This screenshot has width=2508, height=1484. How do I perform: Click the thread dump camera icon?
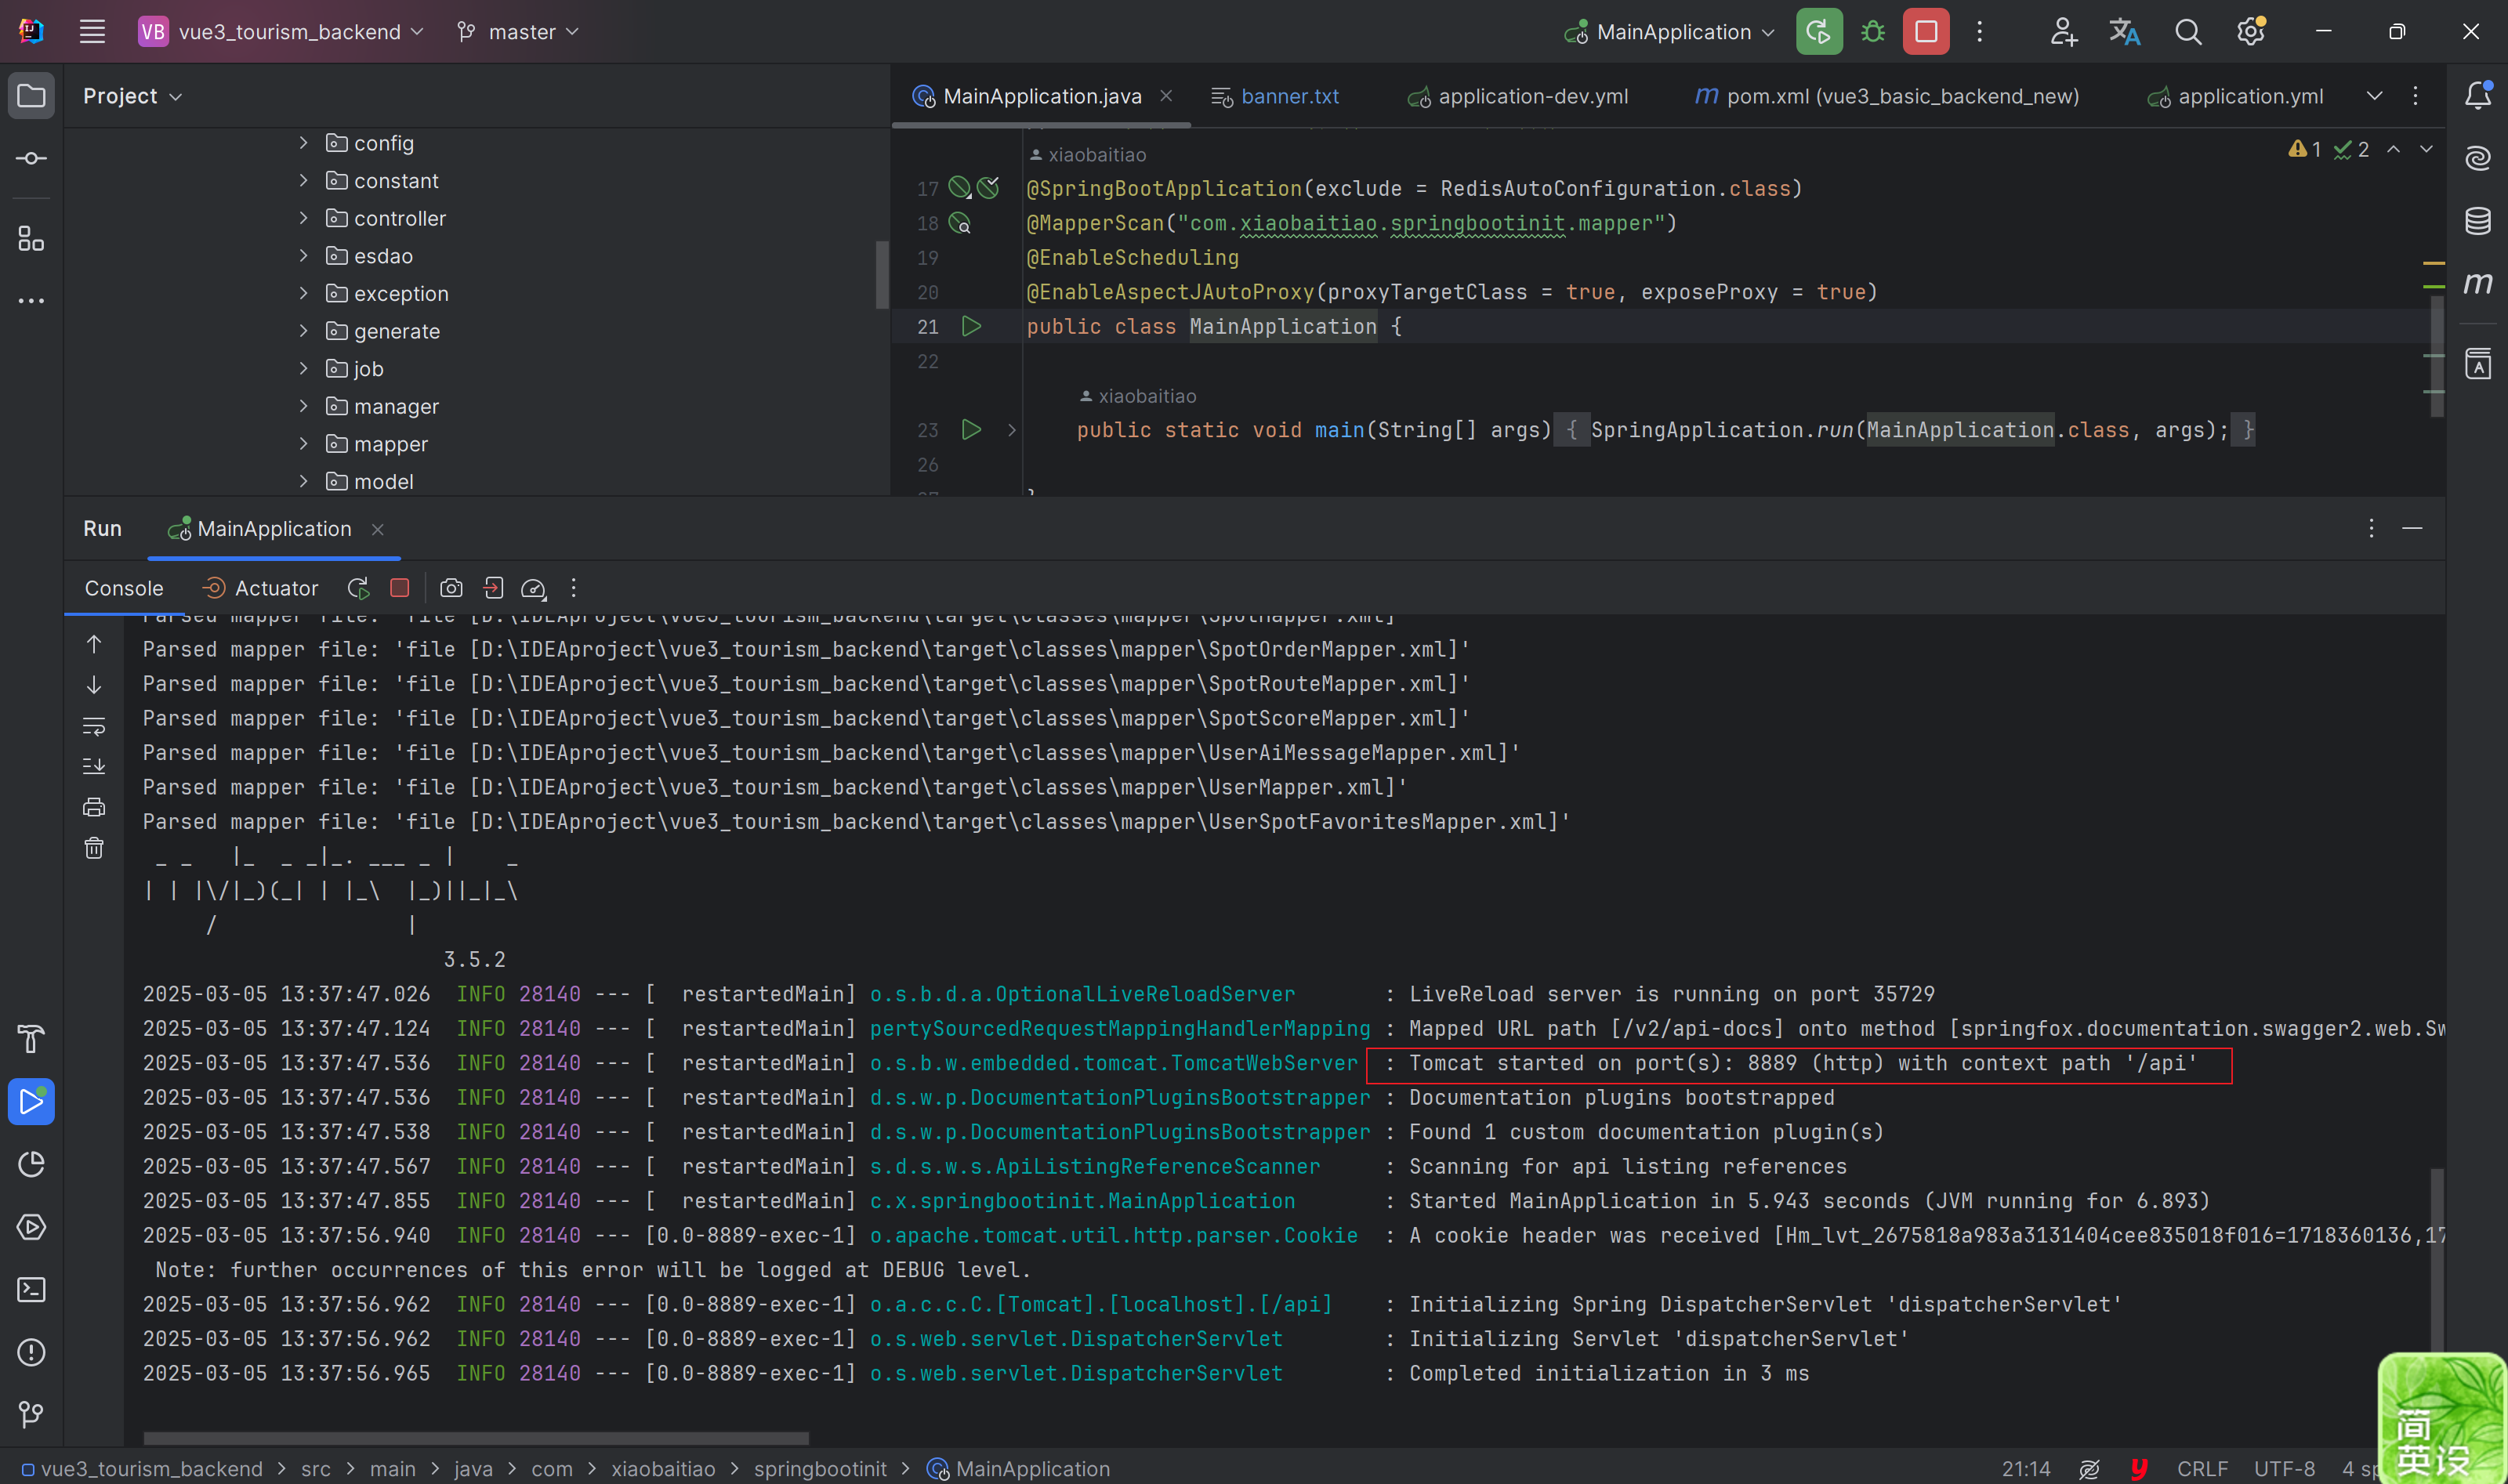click(451, 588)
